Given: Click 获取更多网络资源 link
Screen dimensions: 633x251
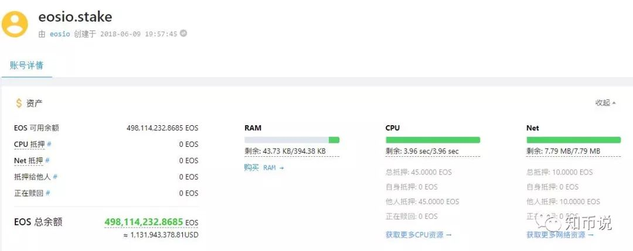Looking at the screenshot, I should (560, 235).
